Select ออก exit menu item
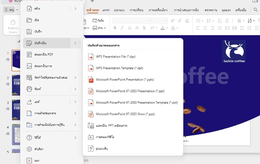The height and width of the screenshot is (164, 260). [52, 160]
